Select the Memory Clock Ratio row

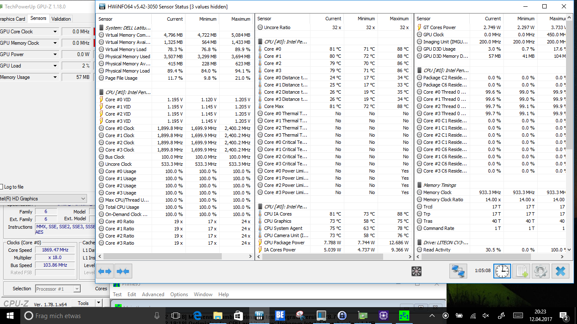[490, 200]
